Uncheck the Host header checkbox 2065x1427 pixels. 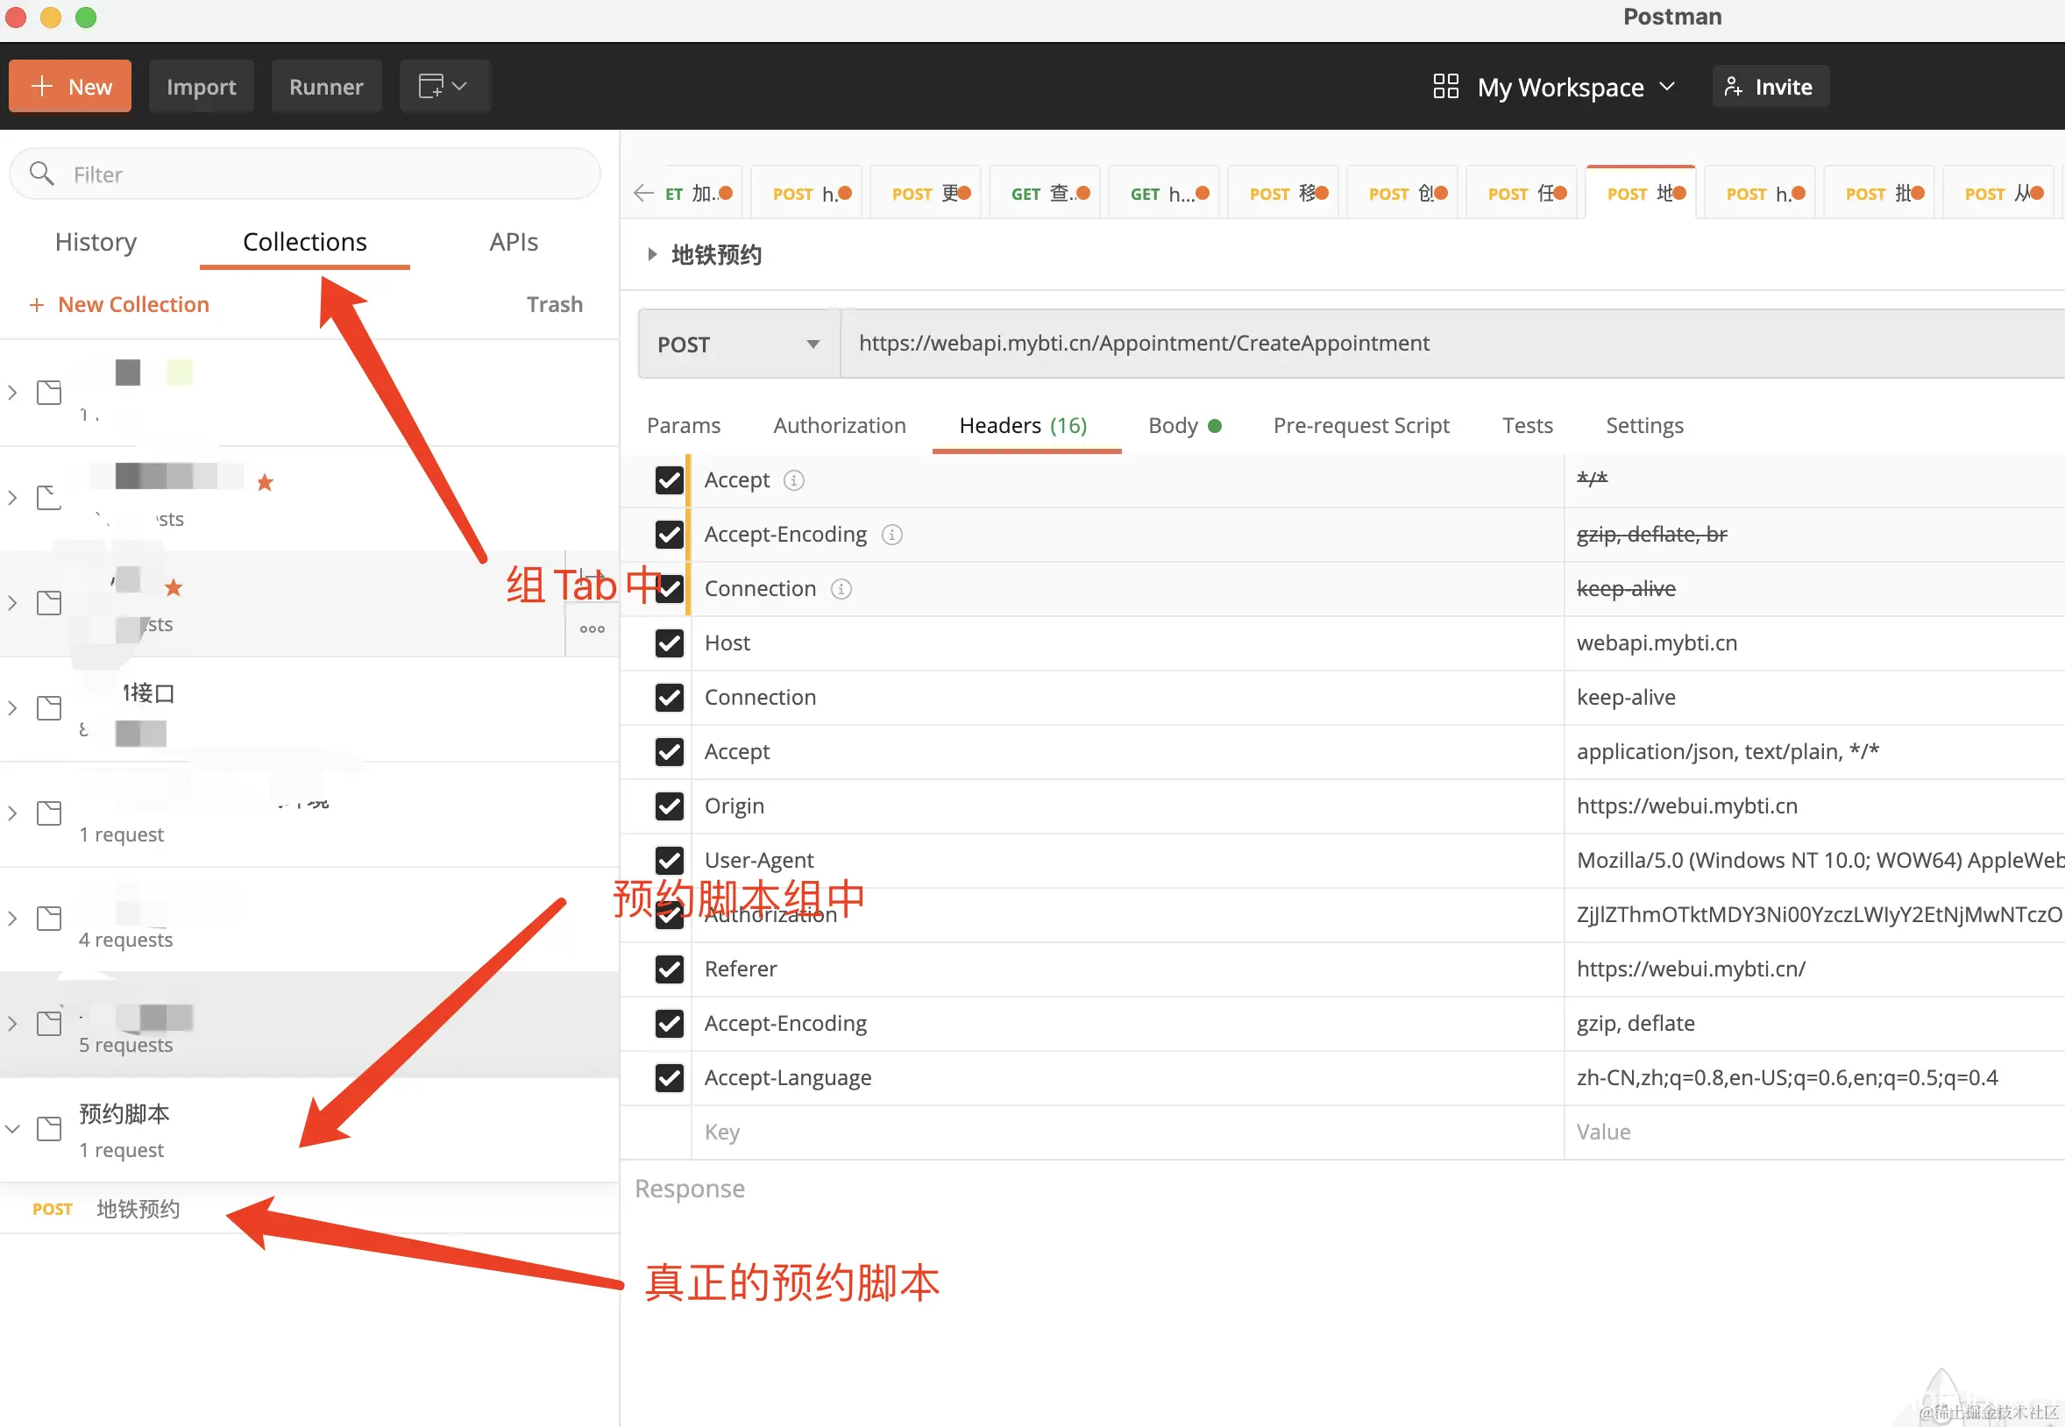click(x=669, y=643)
